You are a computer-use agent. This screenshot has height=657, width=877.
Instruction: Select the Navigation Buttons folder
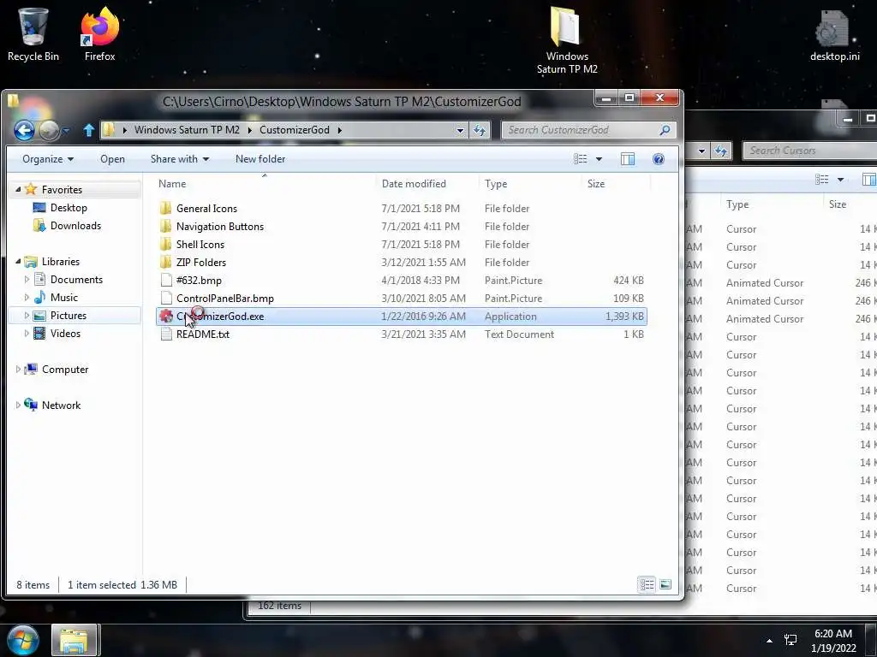[x=220, y=226]
